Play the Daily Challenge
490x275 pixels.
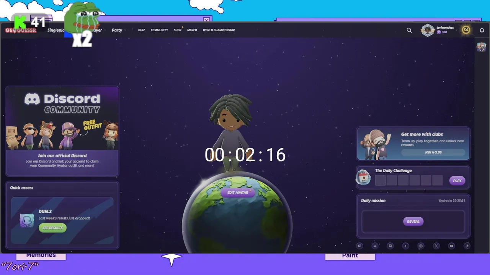457,181
